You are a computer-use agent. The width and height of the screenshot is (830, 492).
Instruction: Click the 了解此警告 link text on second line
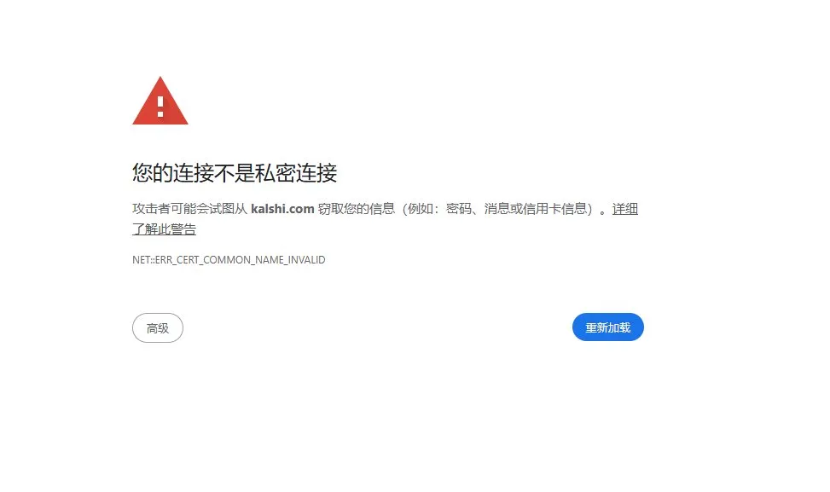(x=164, y=229)
